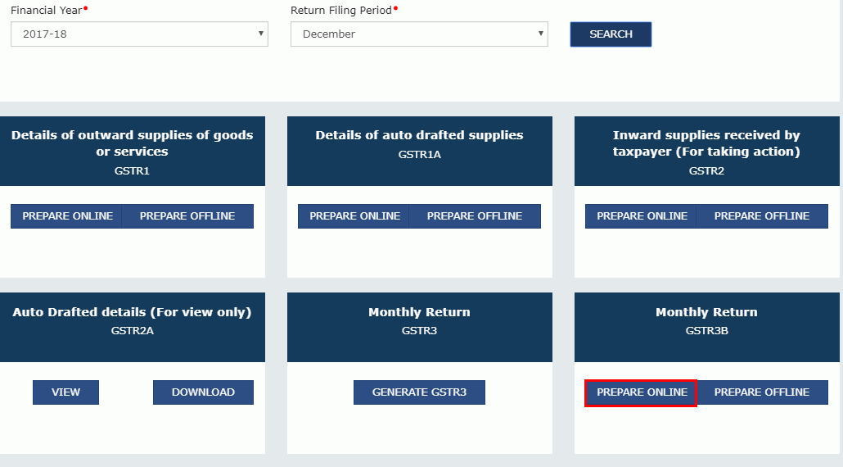Click the GENERATE GSTR3 button

(419, 392)
